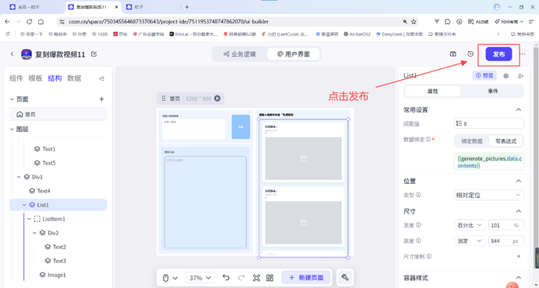Viewport: 539px width, 288px height.
Task: Collapse the Div1 layer node
Action: tap(19, 177)
